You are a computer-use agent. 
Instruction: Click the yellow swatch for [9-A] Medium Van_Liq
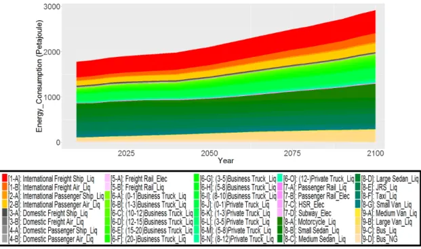pyautogui.click(x=358, y=213)
